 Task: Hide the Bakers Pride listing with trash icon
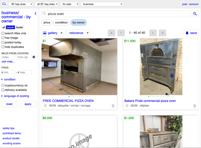(194, 106)
